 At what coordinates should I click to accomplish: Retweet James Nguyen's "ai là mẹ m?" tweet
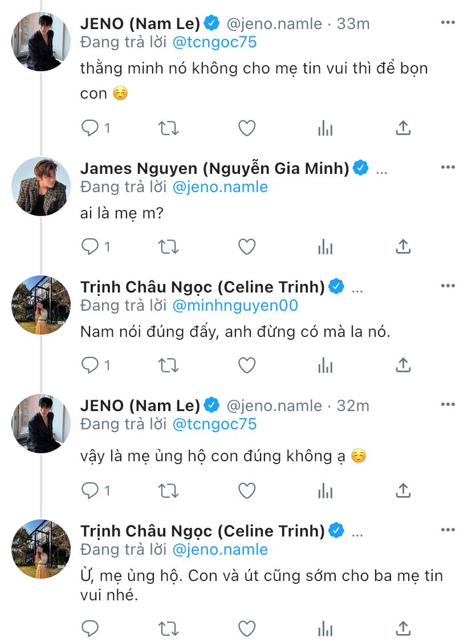pyautogui.click(x=168, y=247)
